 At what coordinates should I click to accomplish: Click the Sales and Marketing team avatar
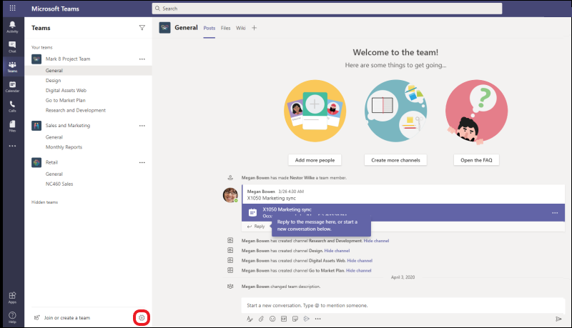coord(36,126)
